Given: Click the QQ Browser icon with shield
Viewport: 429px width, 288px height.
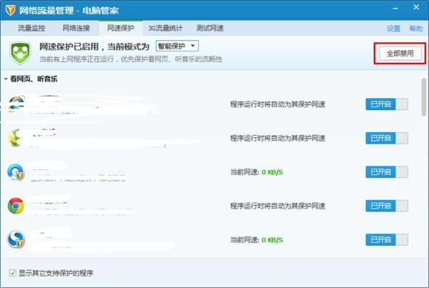Looking at the screenshot, I should click(16, 172).
